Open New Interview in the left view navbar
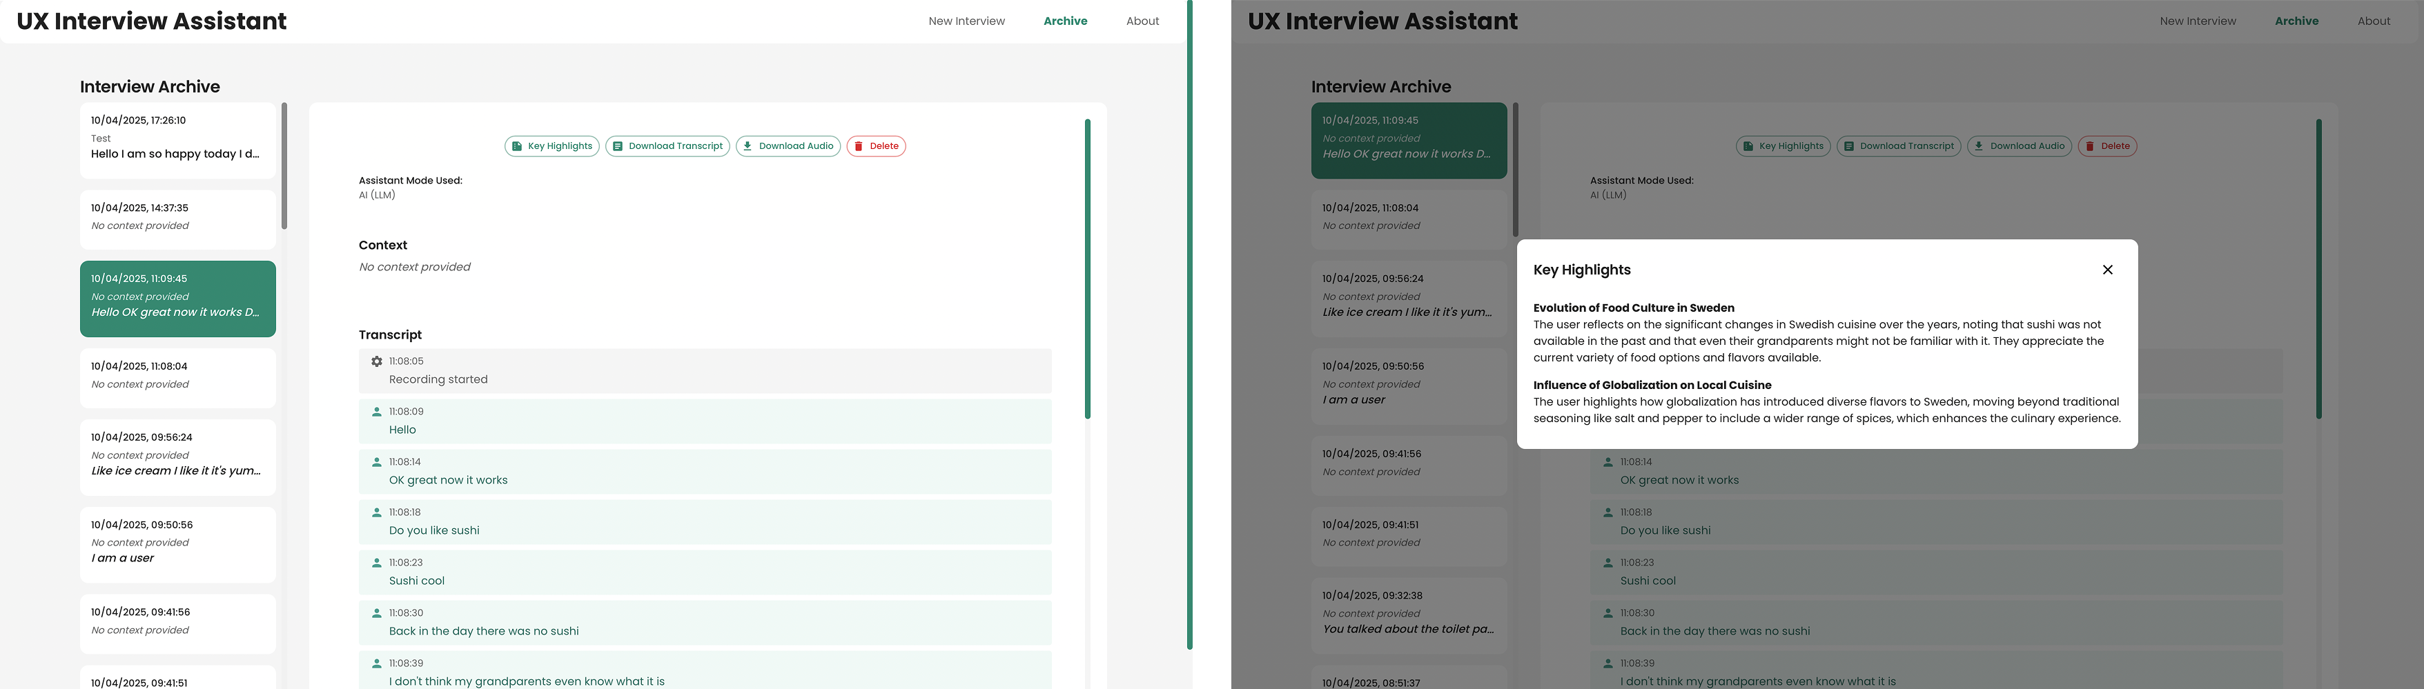 click(966, 21)
